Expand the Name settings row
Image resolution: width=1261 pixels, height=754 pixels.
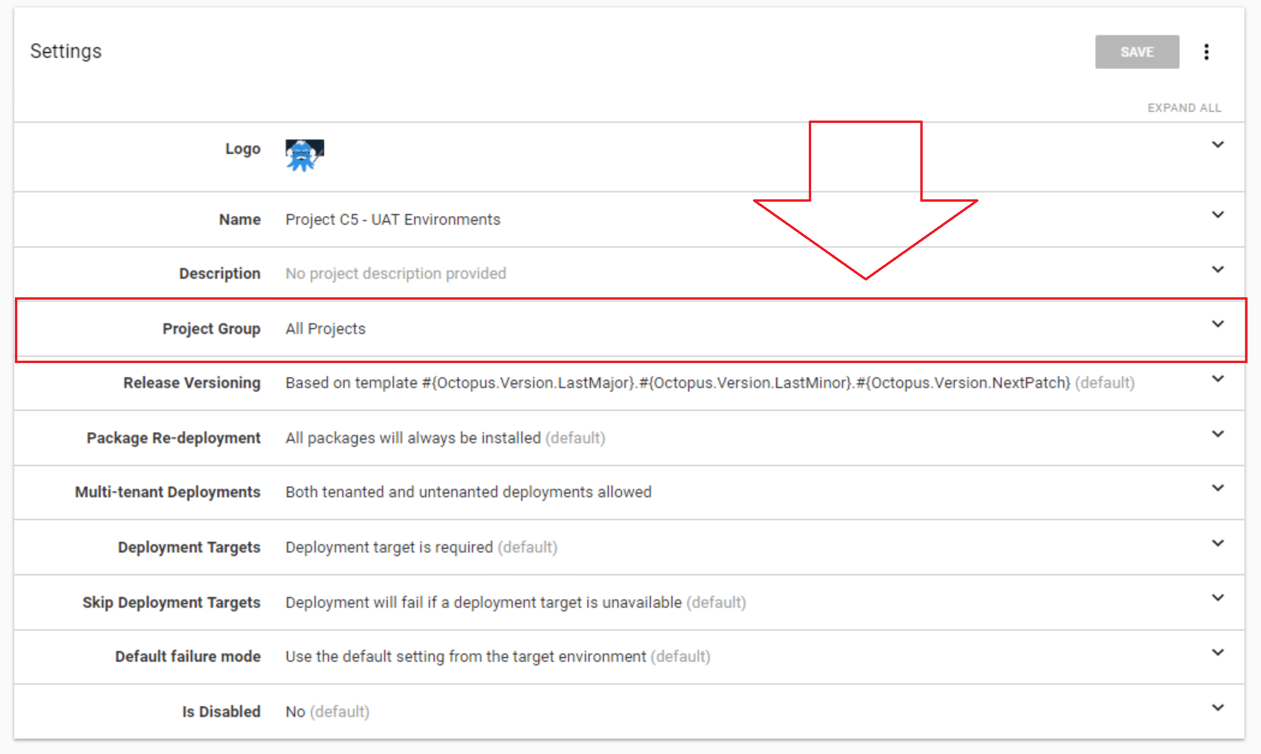(x=1218, y=214)
